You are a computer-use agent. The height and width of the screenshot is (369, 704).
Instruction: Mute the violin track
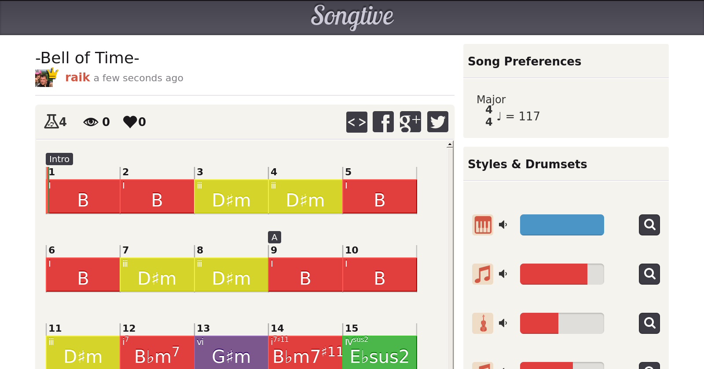click(x=503, y=323)
